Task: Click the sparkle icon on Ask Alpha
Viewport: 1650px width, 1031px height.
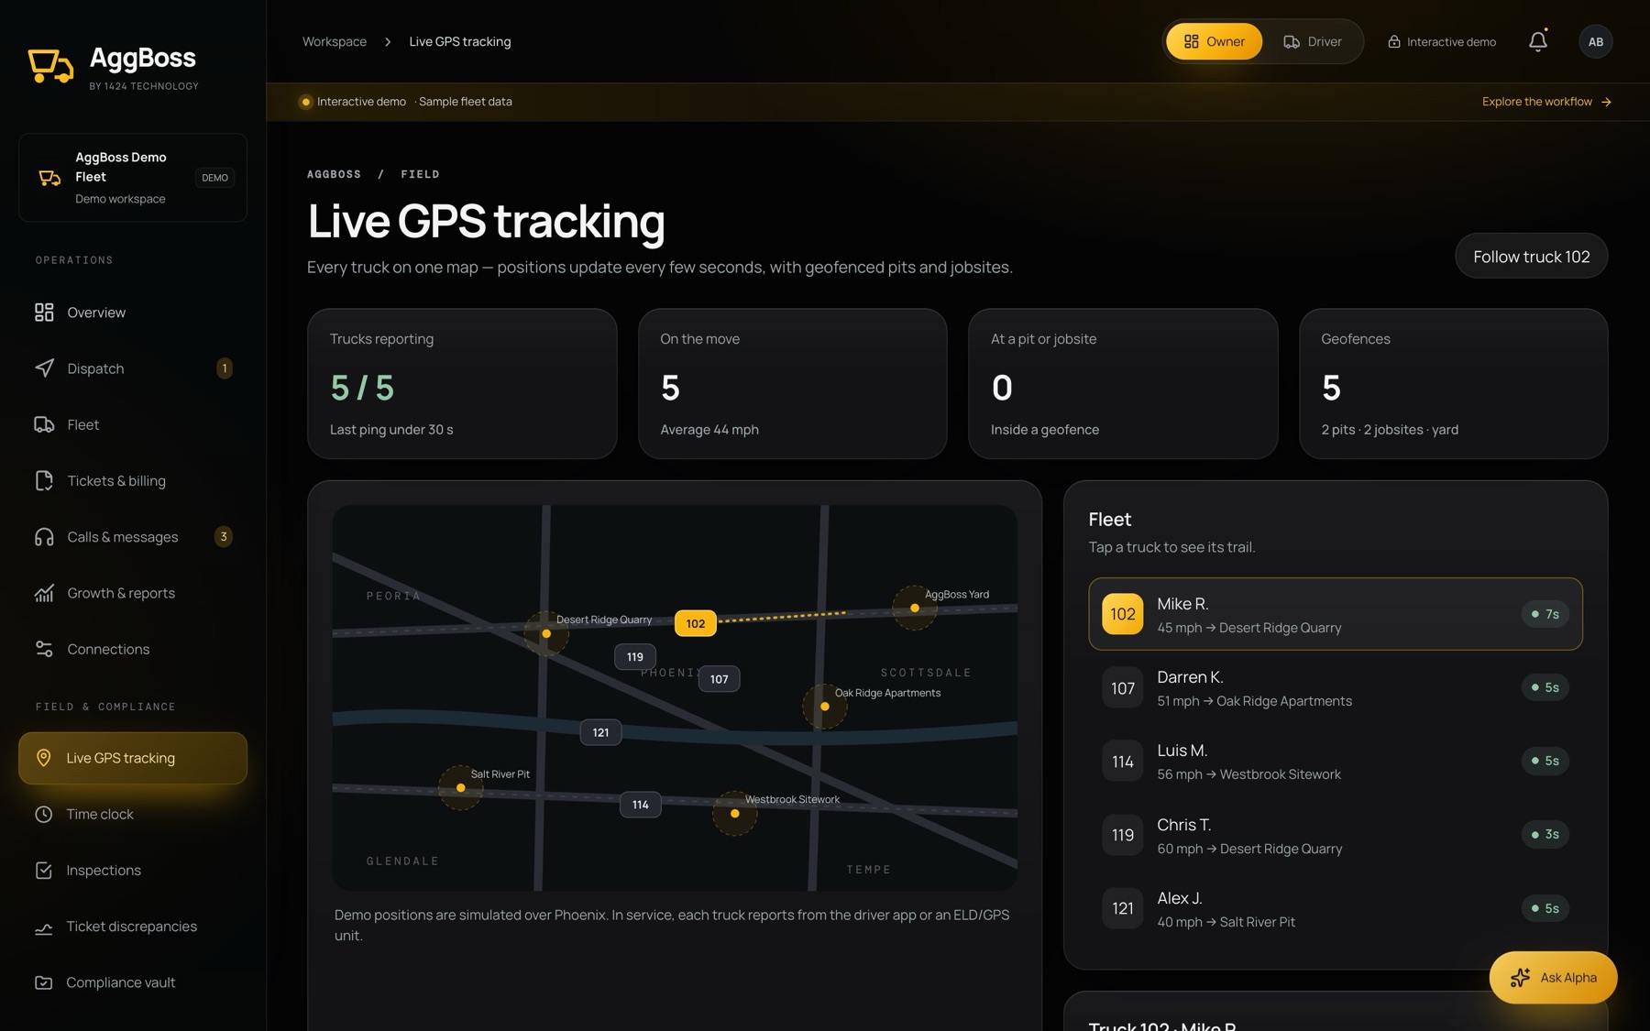Action: (x=1520, y=978)
